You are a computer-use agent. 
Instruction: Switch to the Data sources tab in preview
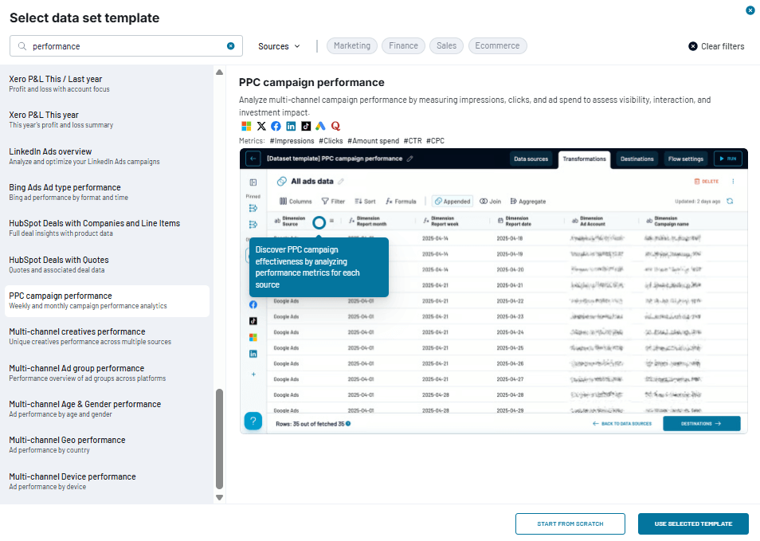click(x=531, y=159)
